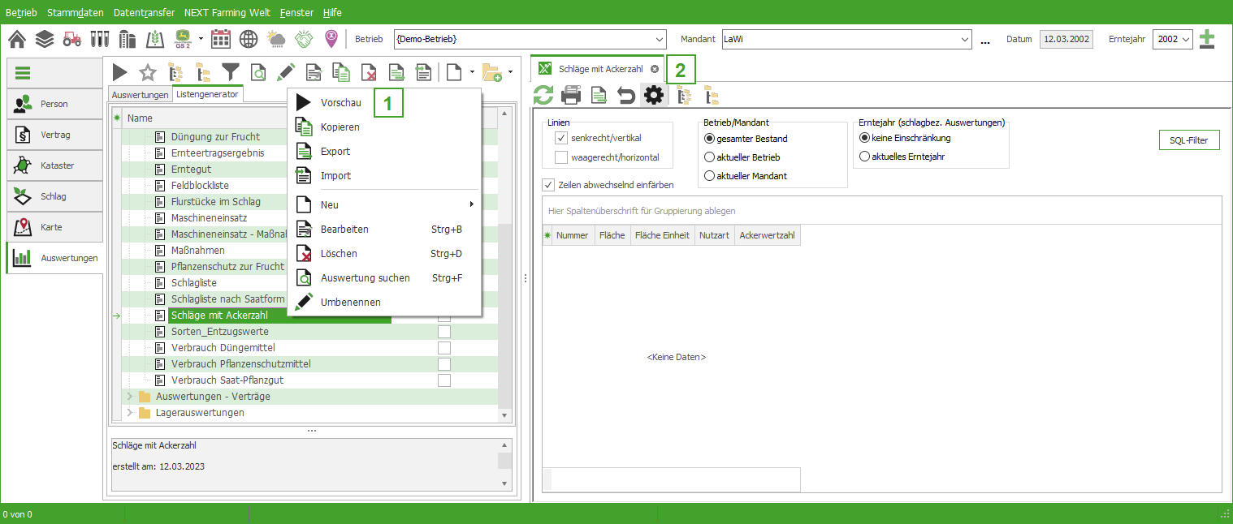Open the Erntejahr 2002 dropdown
This screenshot has width=1233, height=524.
(1186, 39)
